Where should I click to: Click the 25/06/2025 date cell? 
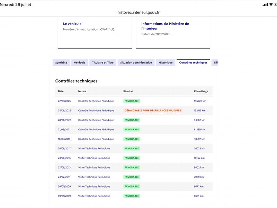pos(64,111)
